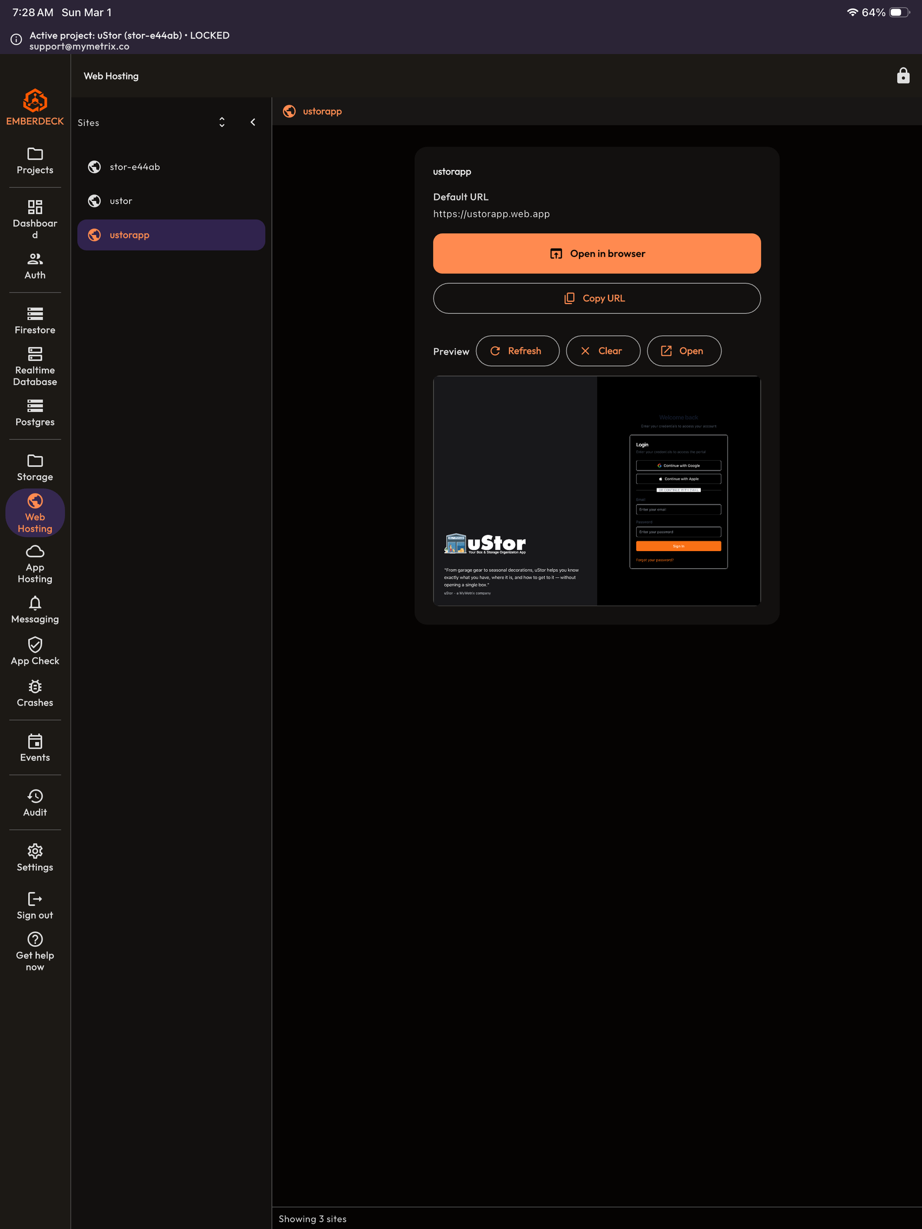Go to Messaging

coord(35,609)
